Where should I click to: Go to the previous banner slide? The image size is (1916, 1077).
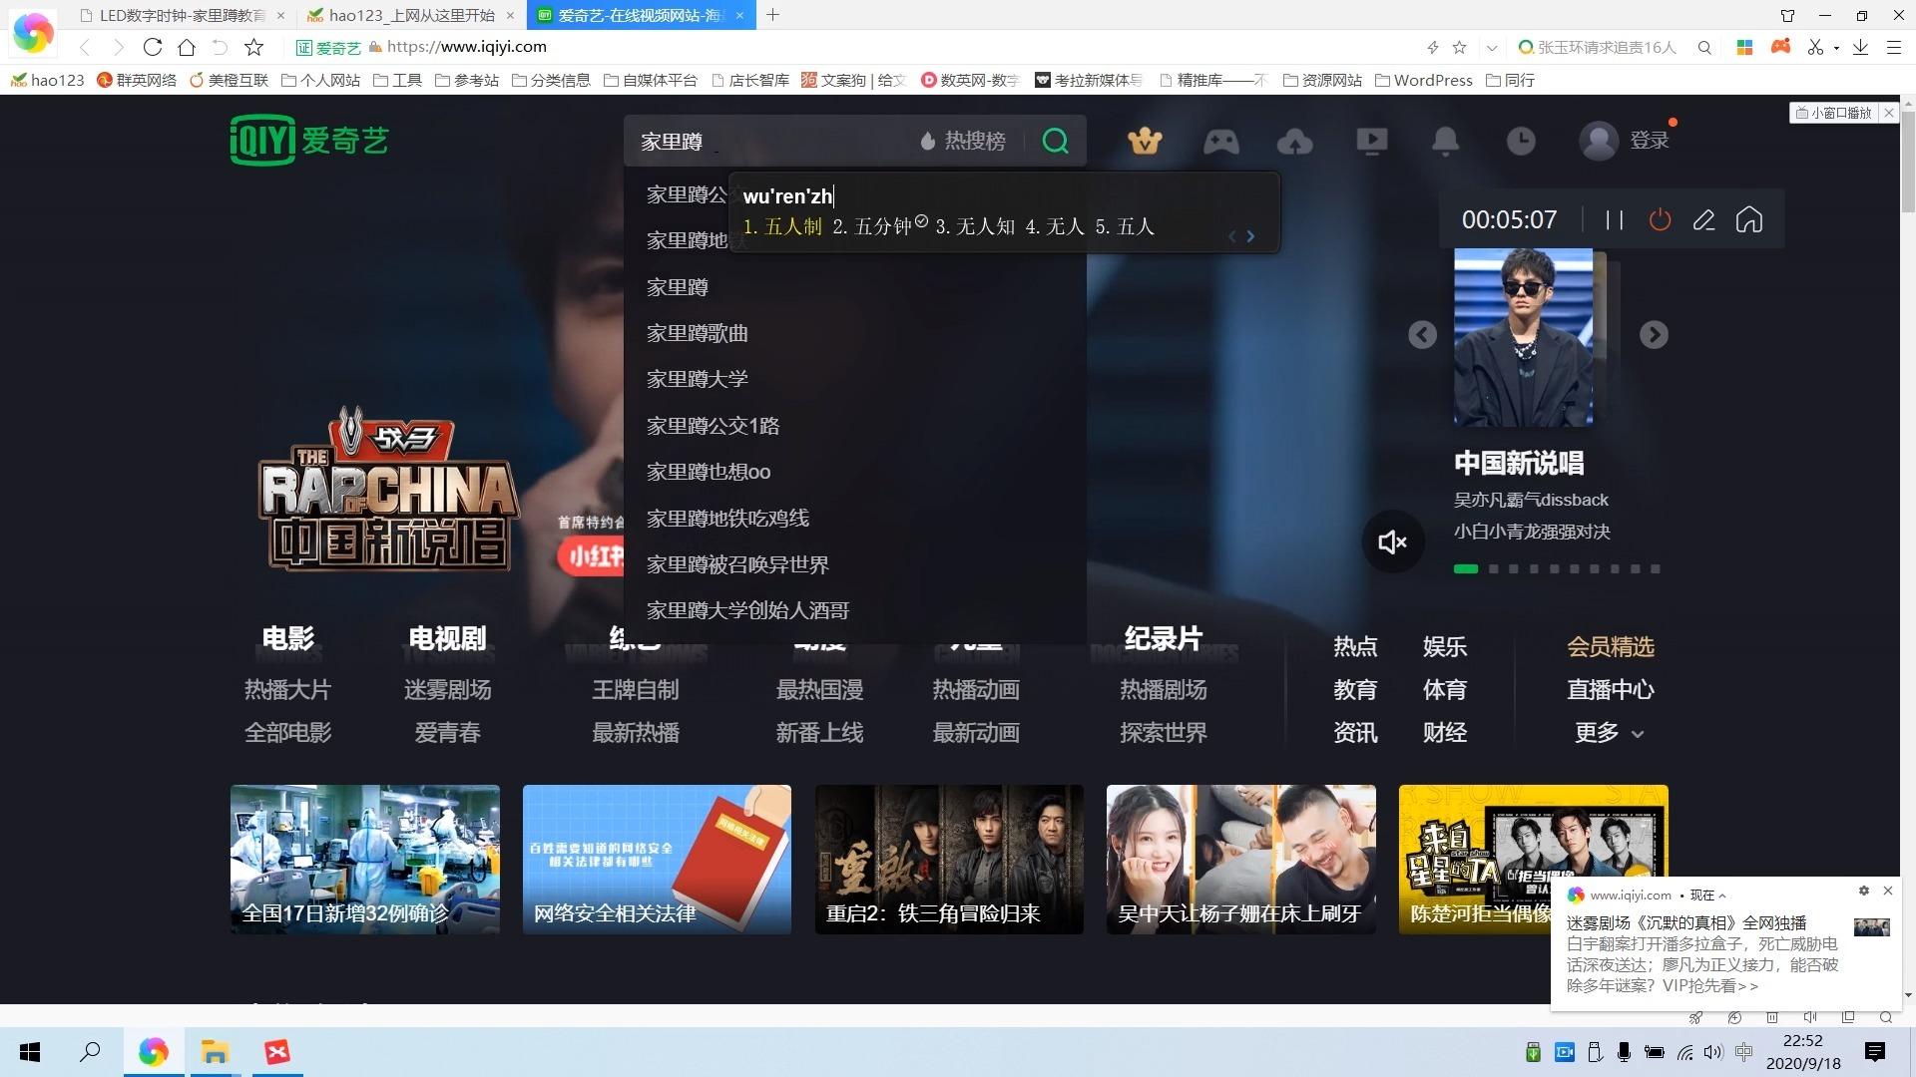click(x=1422, y=335)
